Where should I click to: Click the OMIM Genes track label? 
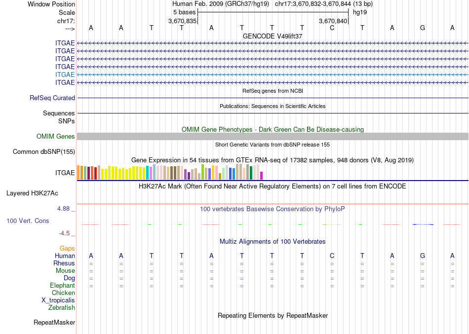(x=56, y=136)
